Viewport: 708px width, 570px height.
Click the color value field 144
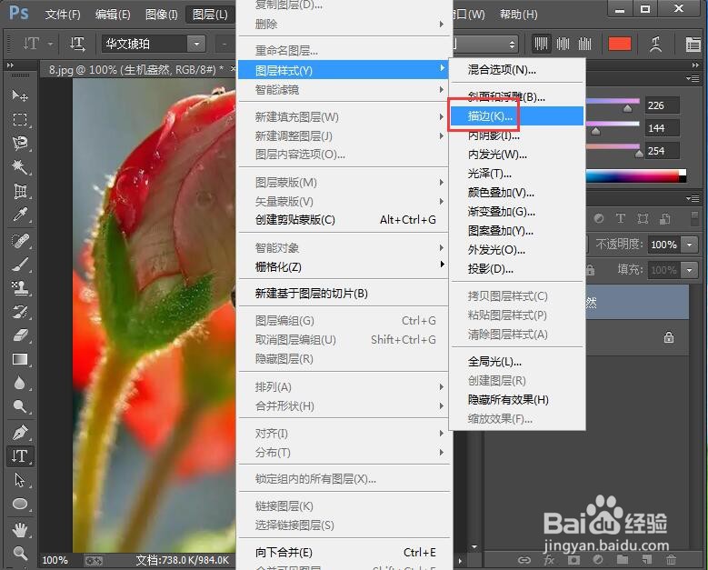(662, 128)
